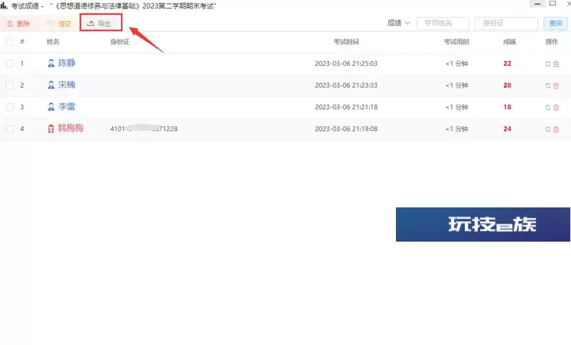The height and width of the screenshot is (345, 571).
Task: Tick the checkbox for row 3 李雷
Action: pyautogui.click(x=10, y=107)
